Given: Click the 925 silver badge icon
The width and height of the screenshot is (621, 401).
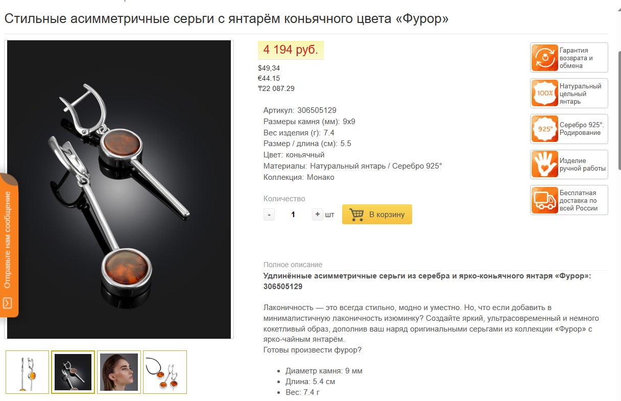Looking at the screenshot, I should pyautogui.click(x=545, y=129).
